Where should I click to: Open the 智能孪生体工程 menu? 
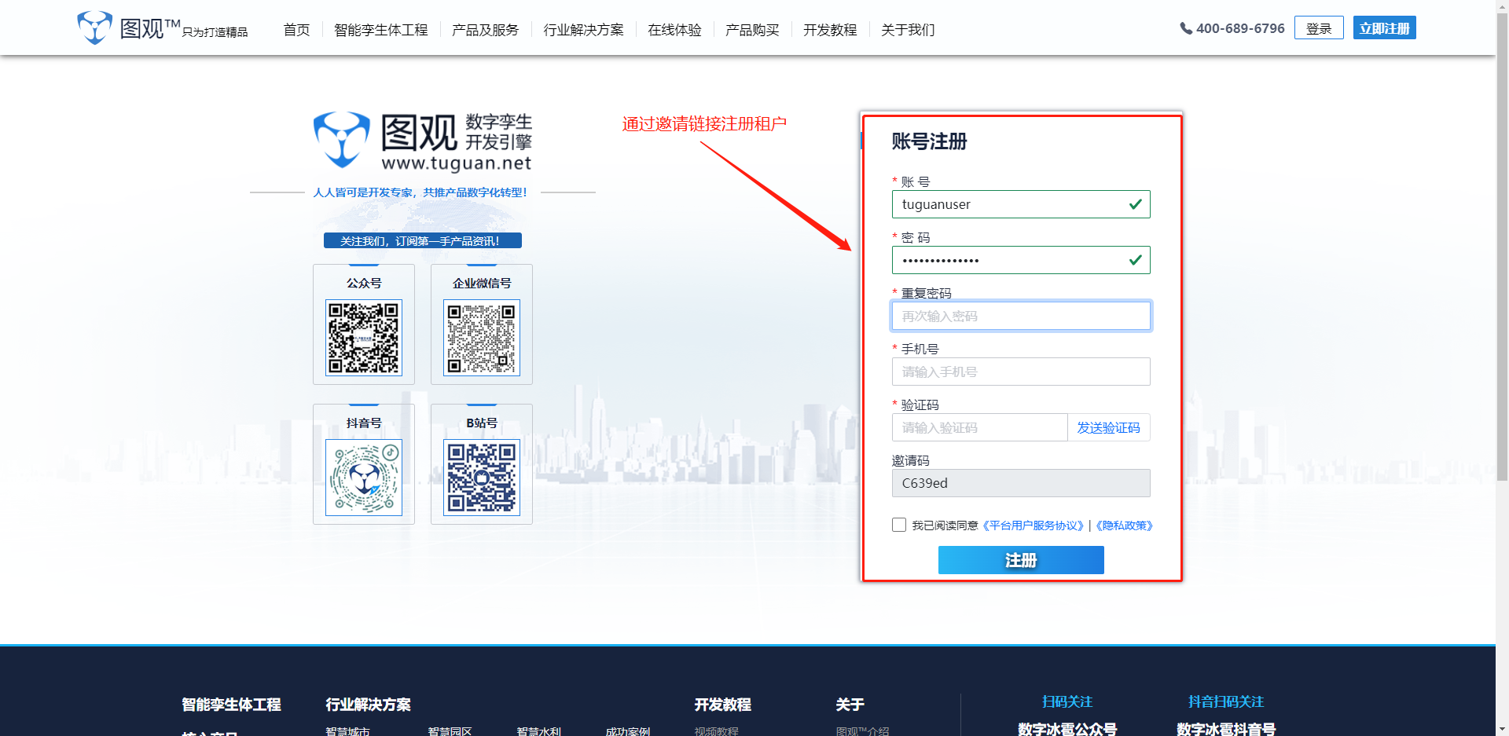pyautogui.click(x=381, y=30)
